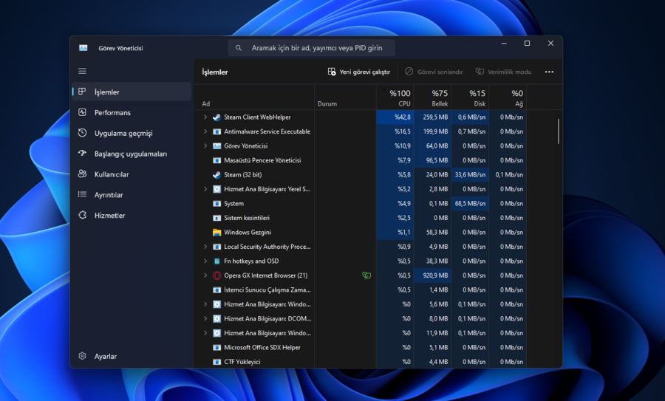Image resolution: width=665 pixels, height=401 pixels.
Task: Click the Sistem kesintileri process icon
Action: pyautogui.click(x=216, y=219)
